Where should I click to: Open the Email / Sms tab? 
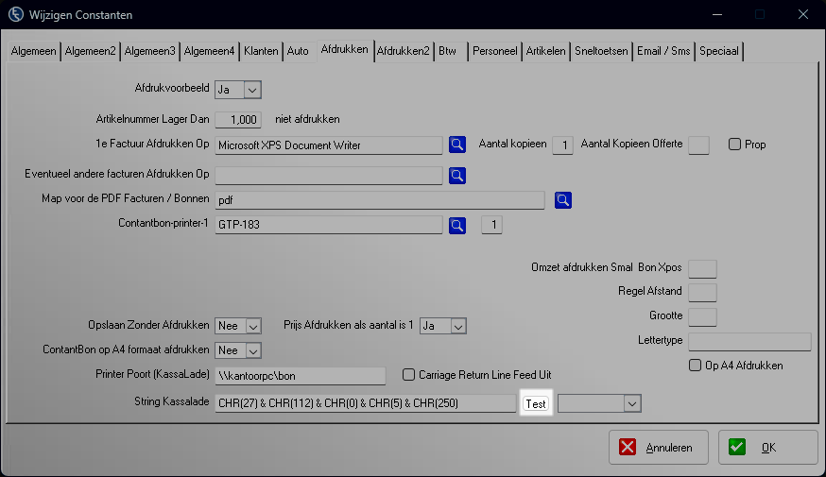pyautogui.click(x=663, y=51)
